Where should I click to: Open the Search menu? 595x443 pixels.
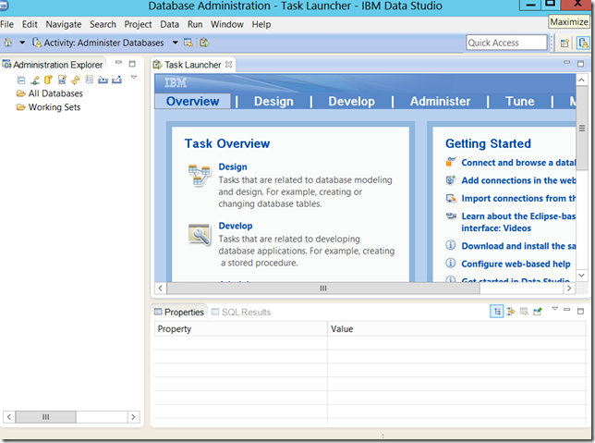[x=103, y=24]
